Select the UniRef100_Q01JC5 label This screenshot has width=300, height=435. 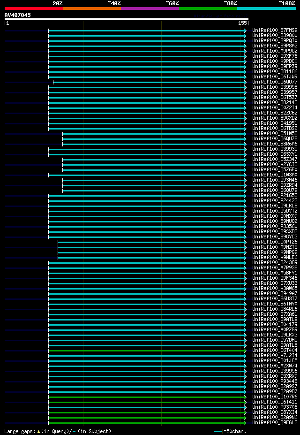275,362
